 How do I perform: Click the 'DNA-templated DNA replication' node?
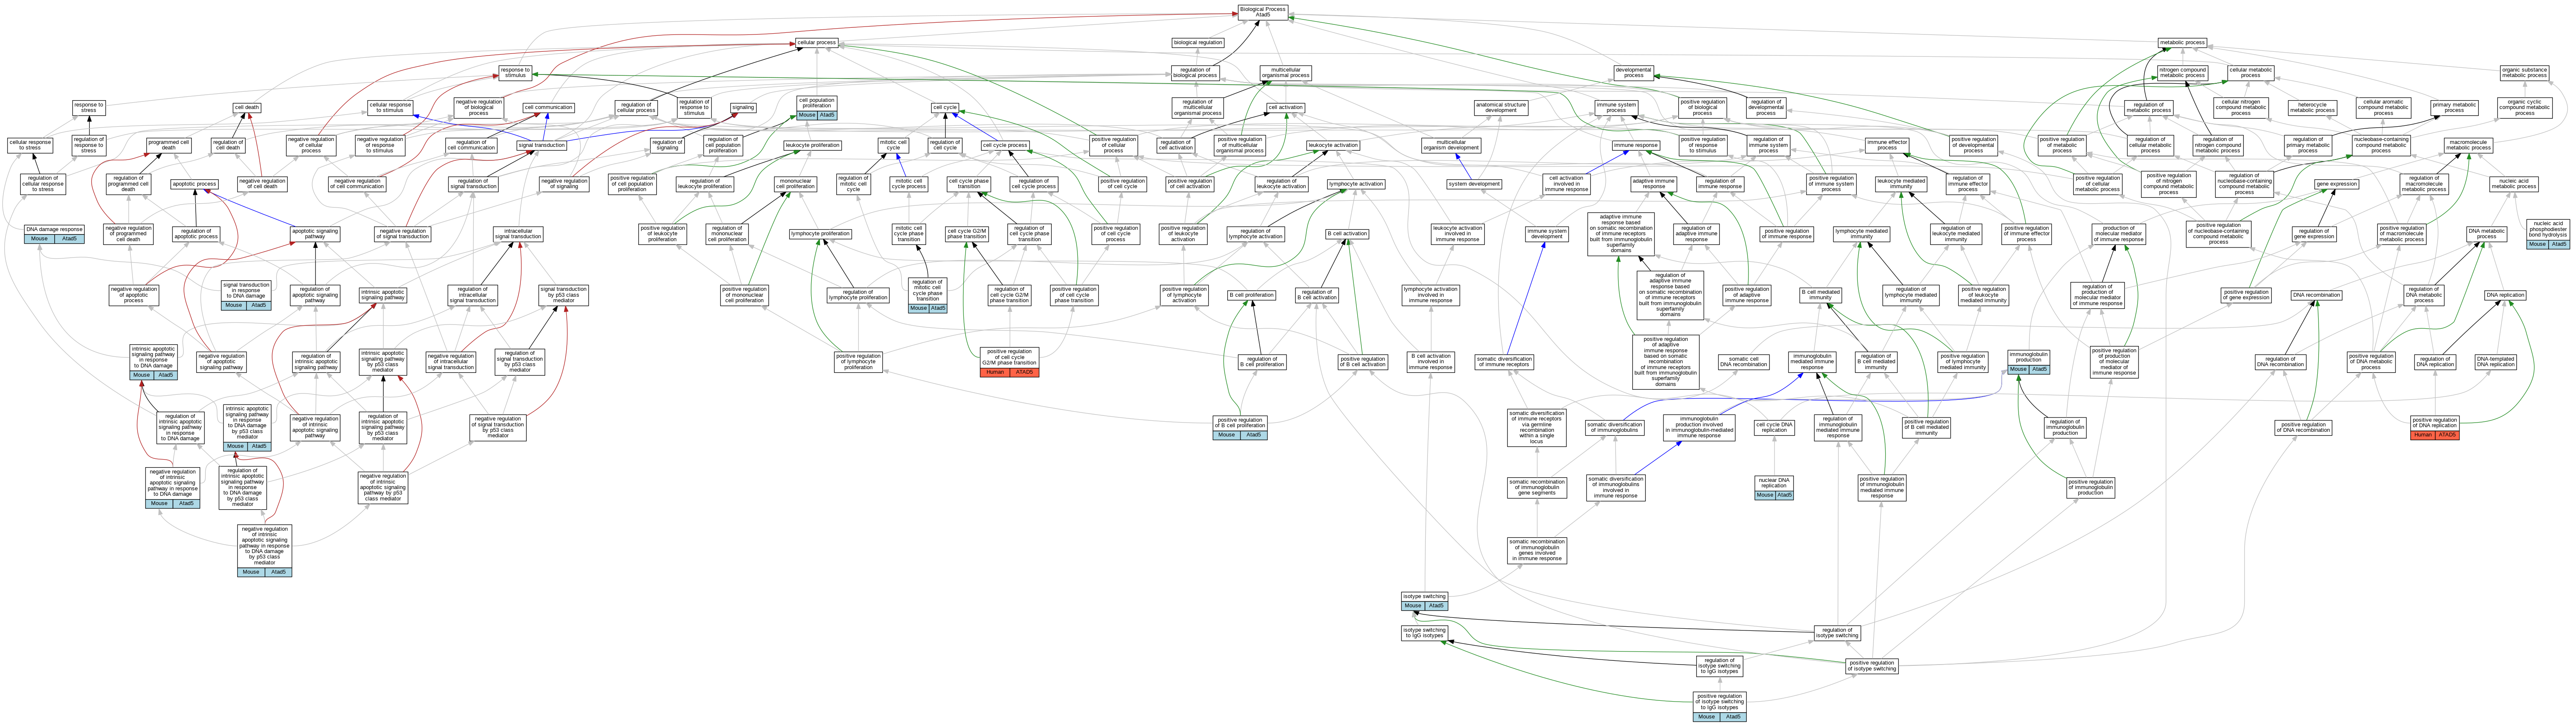tap(2496, 362)
